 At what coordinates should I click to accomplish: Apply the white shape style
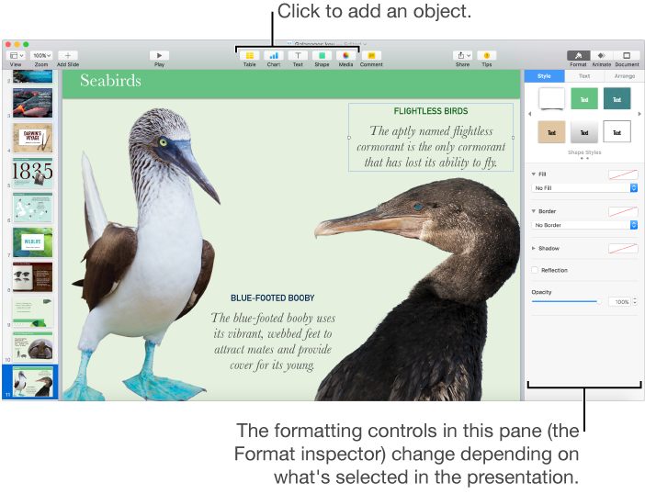551,99
